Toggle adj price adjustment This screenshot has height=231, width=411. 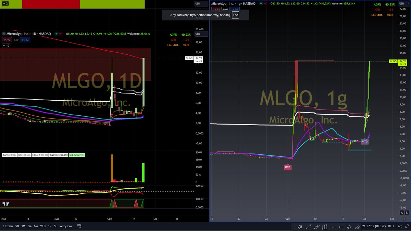click(400, 226)
